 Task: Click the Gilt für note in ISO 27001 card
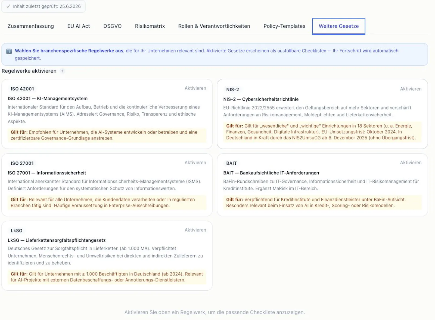pyautogui.click(x=107, y=203)
